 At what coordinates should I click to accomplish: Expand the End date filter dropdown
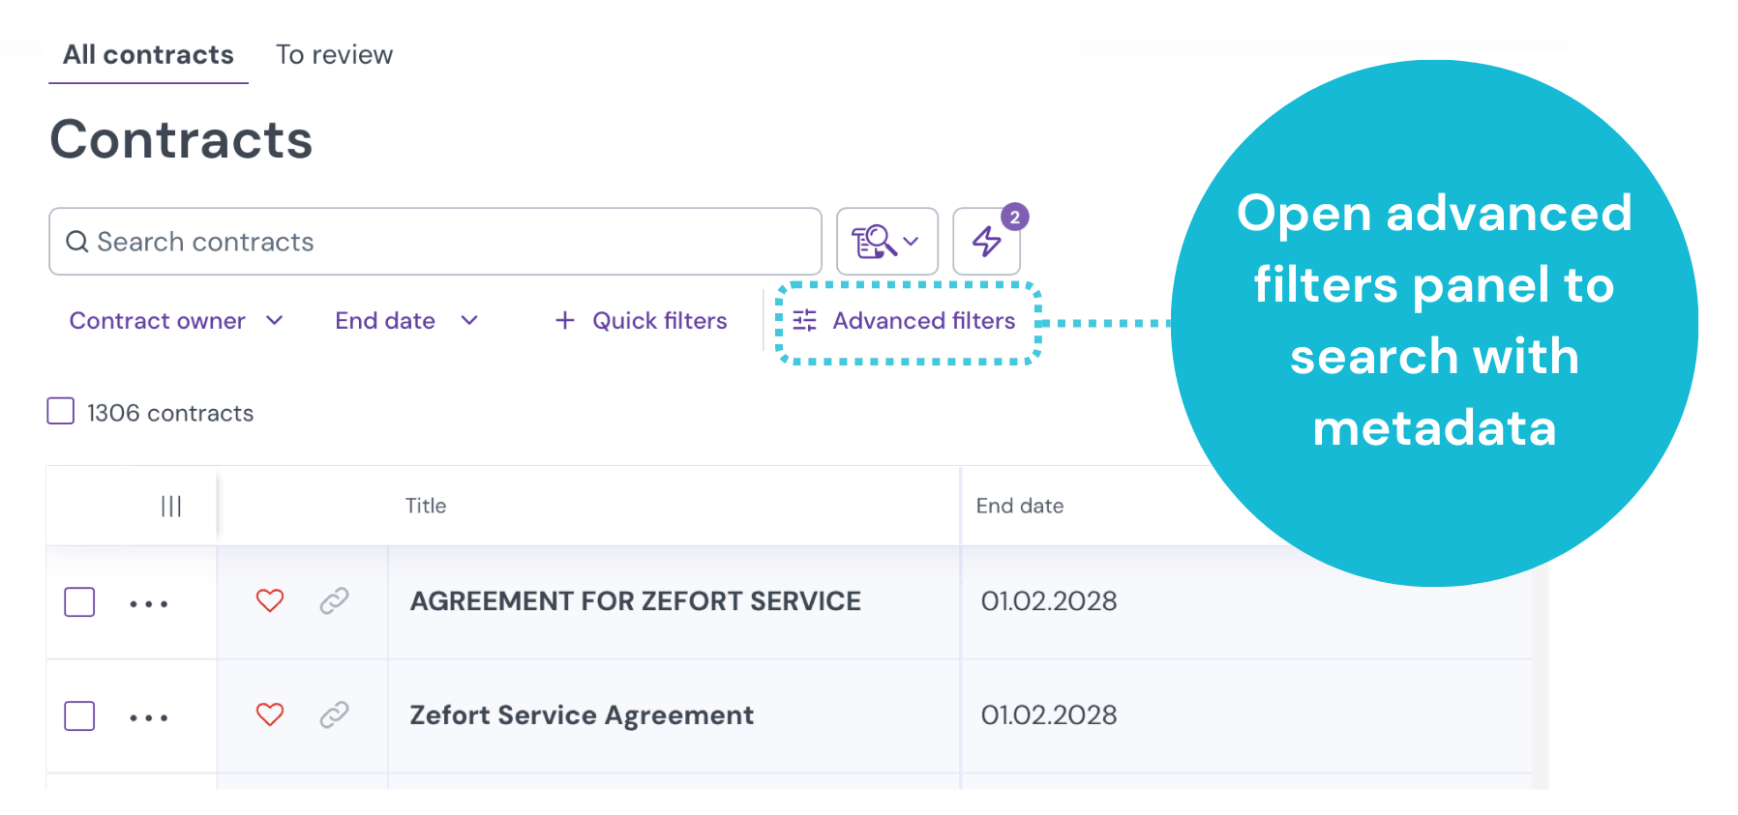[406, 320]
